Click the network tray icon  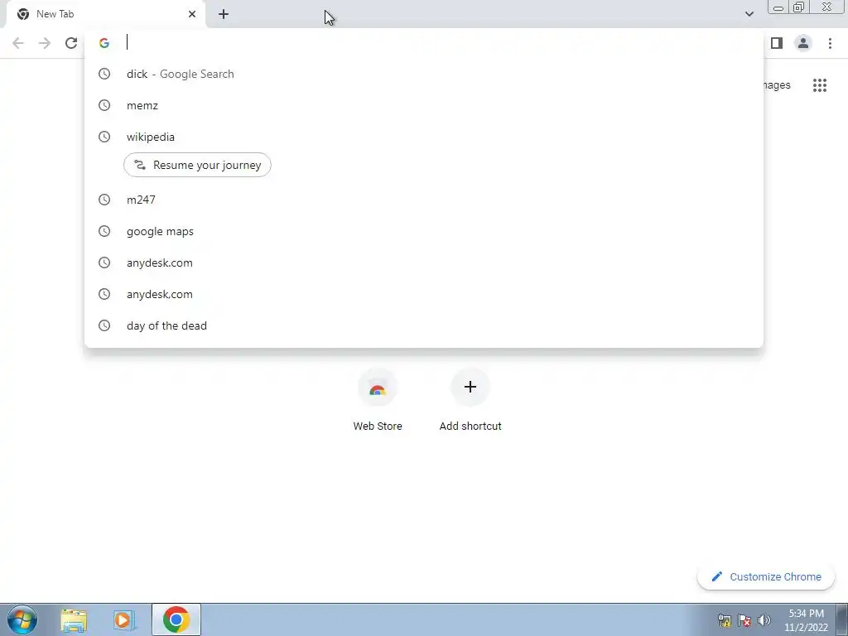[x=724, y=619]
